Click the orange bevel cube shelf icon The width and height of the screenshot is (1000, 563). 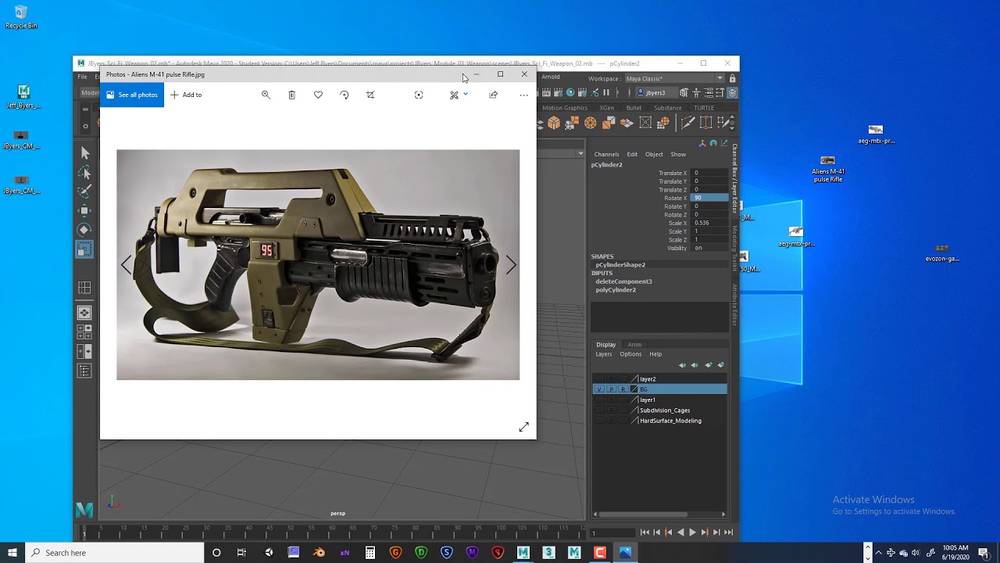(x=554, y=123)
